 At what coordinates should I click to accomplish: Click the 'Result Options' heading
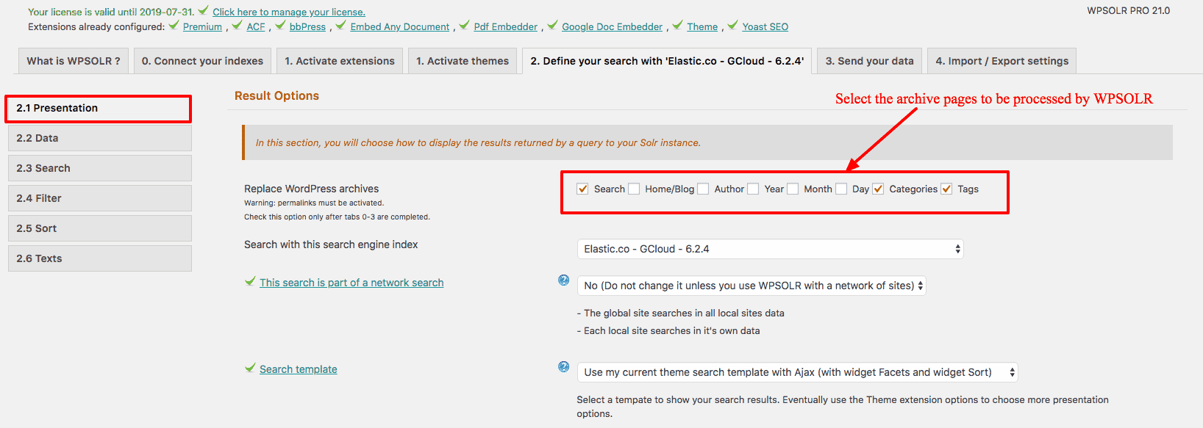[x=276, y=95]
